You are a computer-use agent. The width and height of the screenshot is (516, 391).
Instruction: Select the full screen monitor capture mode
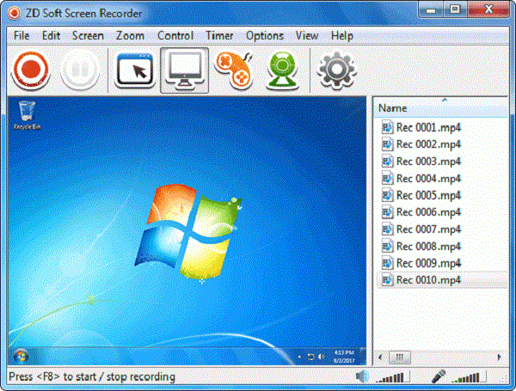point(184,70)
